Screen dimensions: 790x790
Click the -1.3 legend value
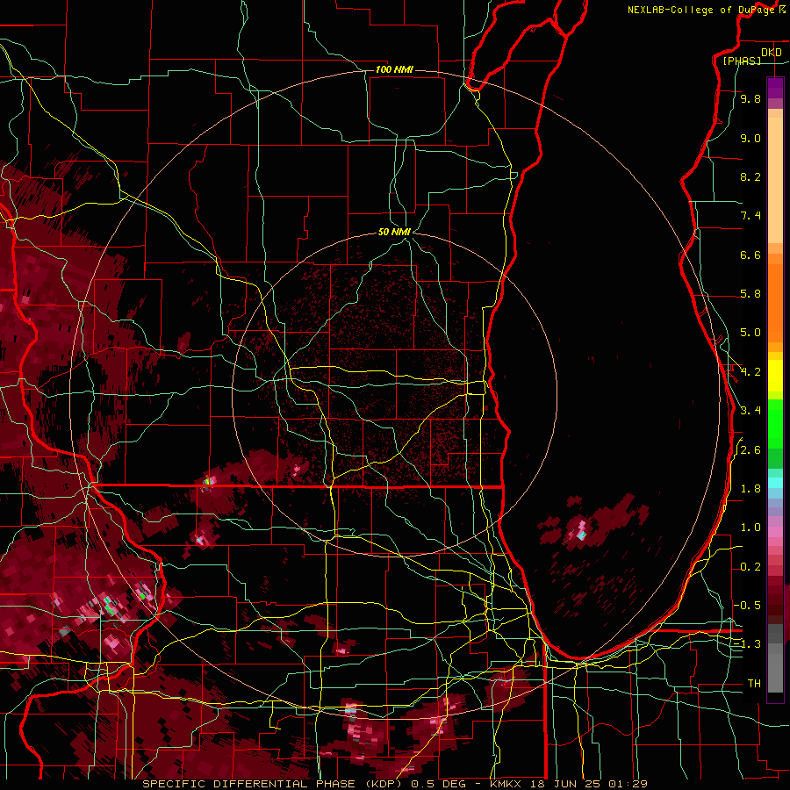coord(748,645)
